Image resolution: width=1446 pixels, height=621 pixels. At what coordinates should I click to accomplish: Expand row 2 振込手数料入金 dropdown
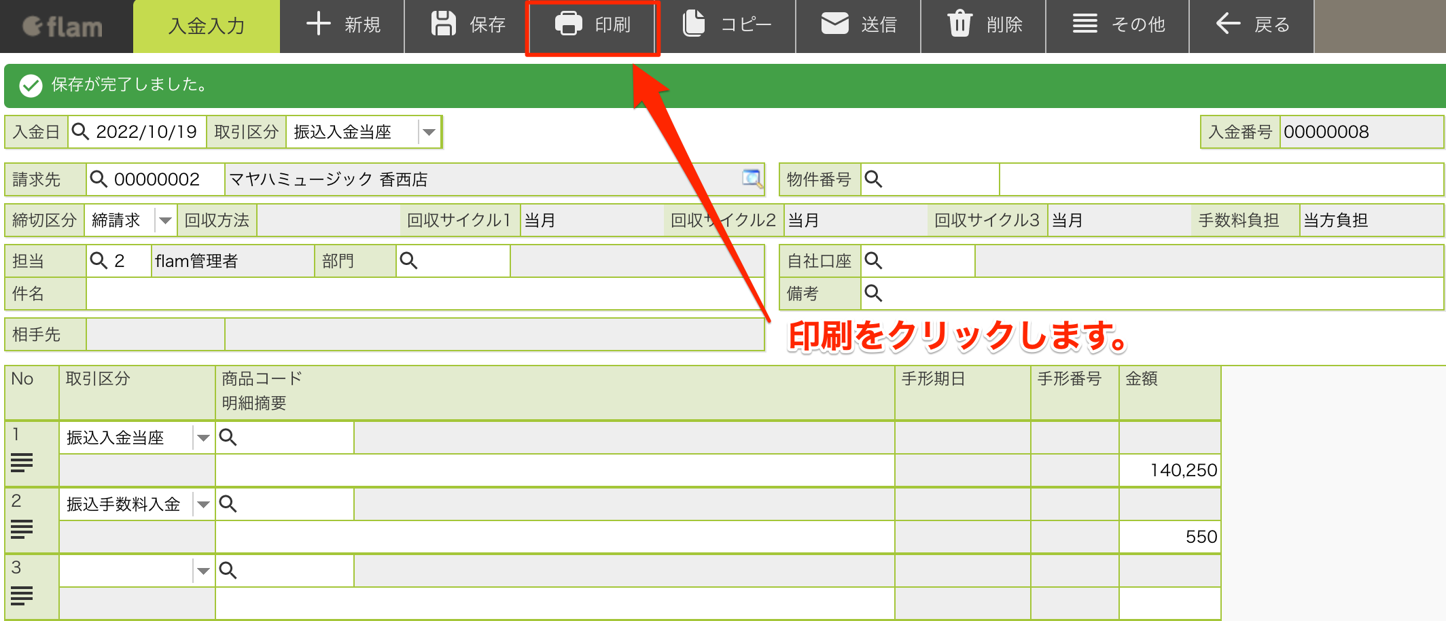(203, 504)
